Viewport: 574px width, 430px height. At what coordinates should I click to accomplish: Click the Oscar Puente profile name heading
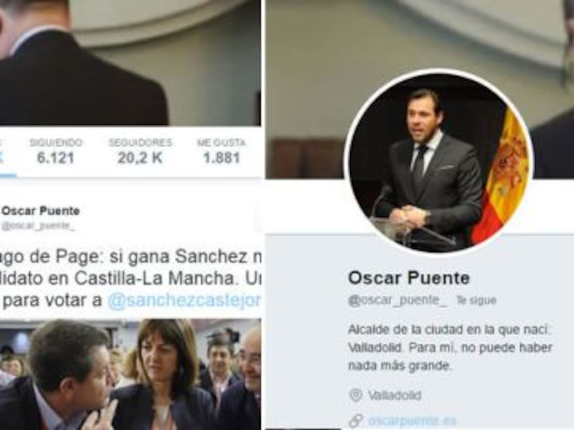[409, 278]
